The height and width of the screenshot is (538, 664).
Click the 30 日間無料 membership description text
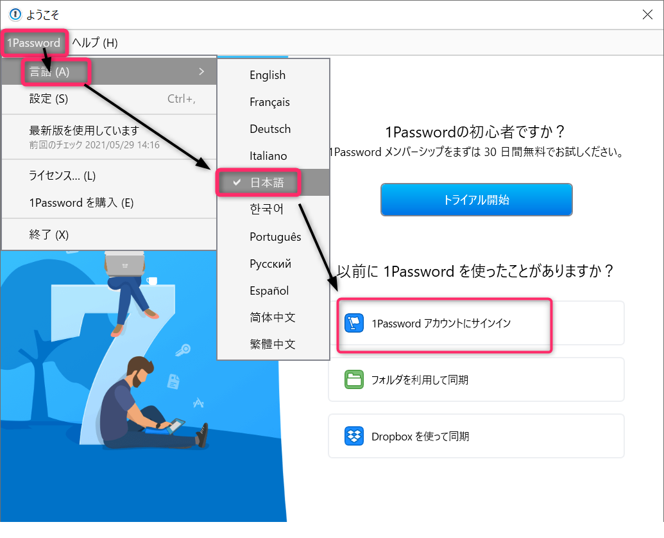click(476, 152)
